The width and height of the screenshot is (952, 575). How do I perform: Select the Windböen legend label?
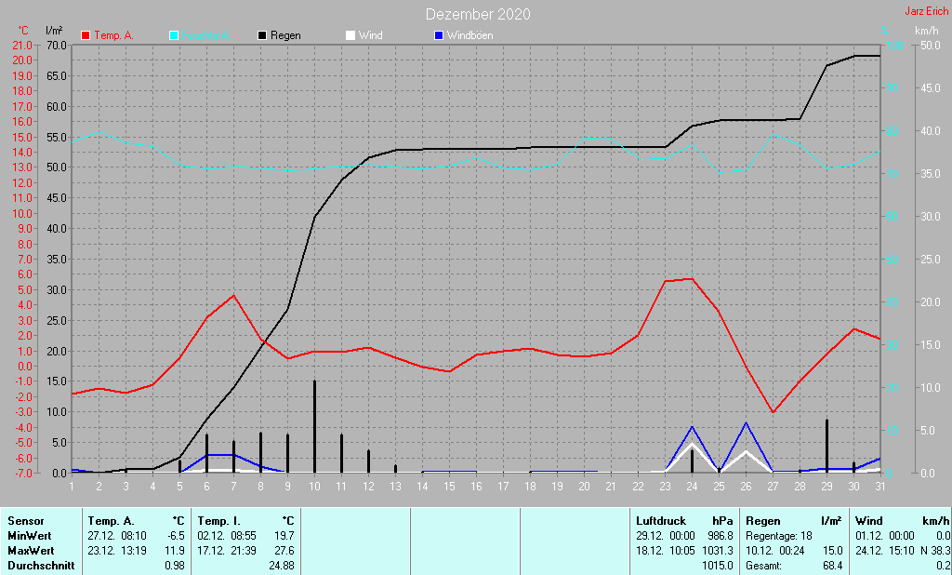pos(469,35)
